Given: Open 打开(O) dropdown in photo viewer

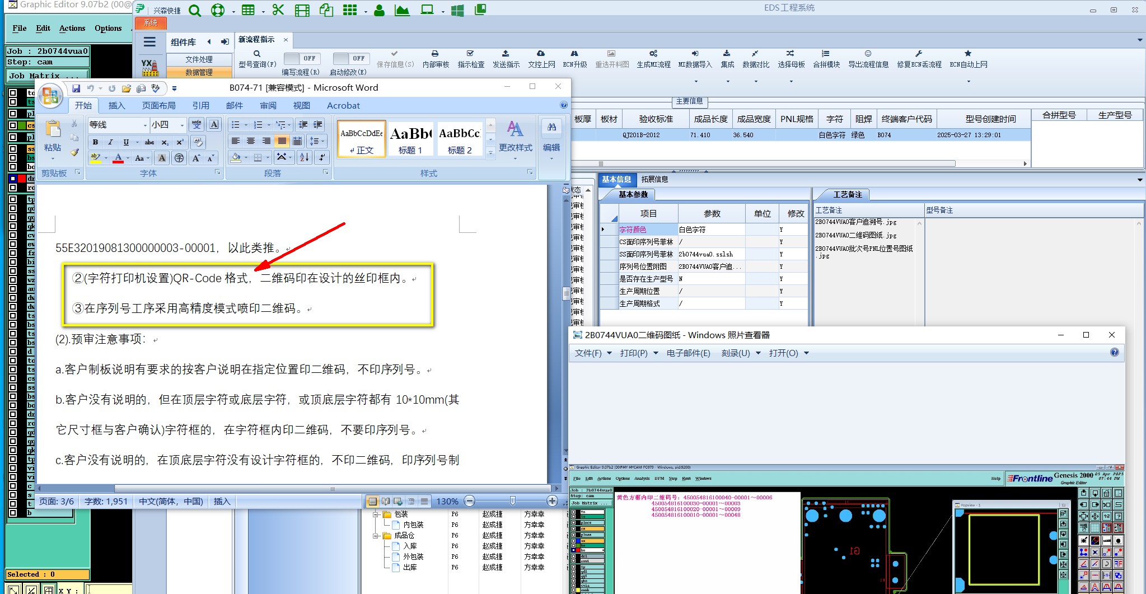Looking at the screenshot, I should [789, 353].
